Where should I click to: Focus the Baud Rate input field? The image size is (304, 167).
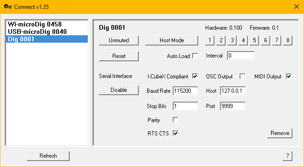pos(185,91)
